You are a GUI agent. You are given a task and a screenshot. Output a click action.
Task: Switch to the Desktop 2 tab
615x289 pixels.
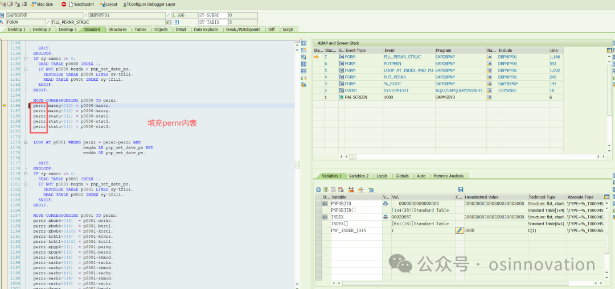point(42,30)
